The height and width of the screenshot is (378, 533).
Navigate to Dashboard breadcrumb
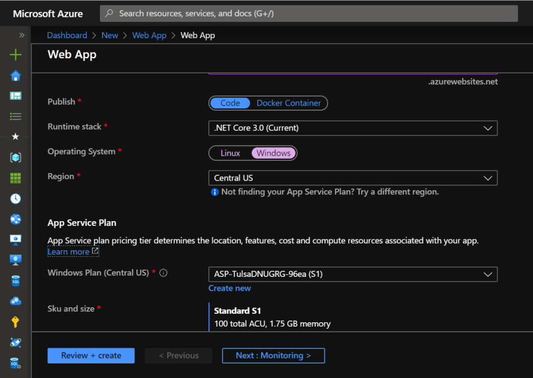[x=67, y=35]
